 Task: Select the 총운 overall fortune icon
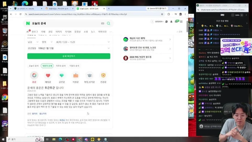34,75
